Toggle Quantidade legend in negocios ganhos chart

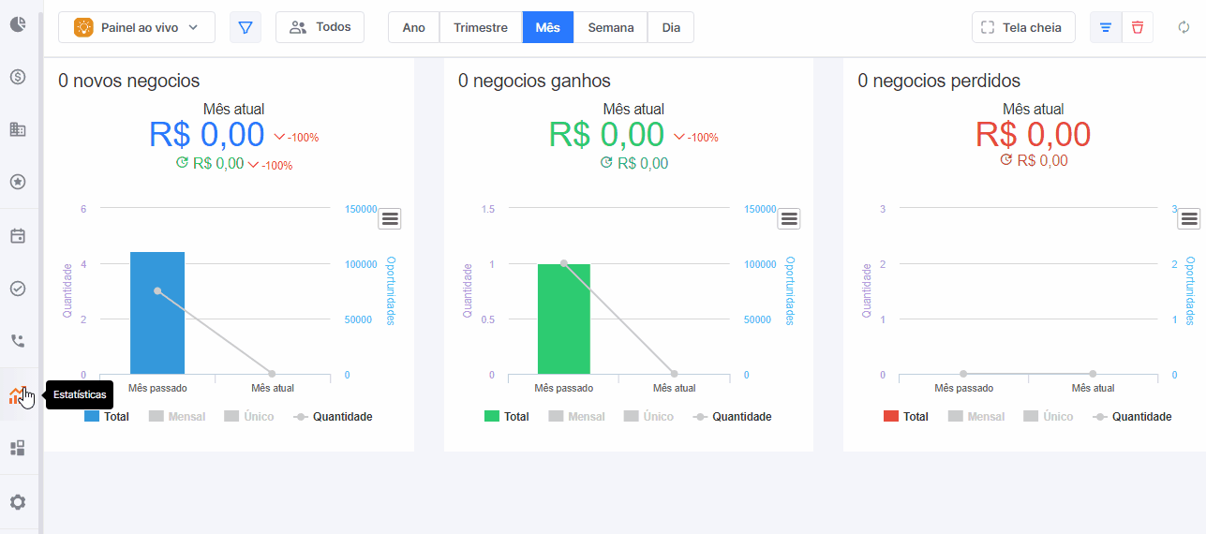732,416
